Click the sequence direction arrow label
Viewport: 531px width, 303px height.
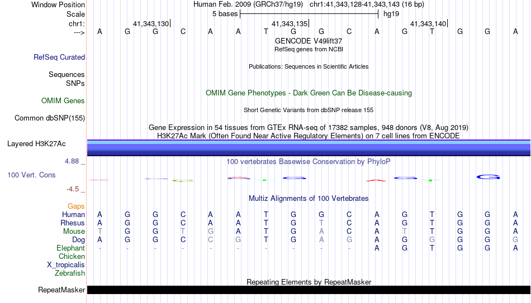[x=79, y=32]
